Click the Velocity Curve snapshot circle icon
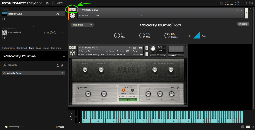Image resolution: width=255 pixels, height=130 pixels. point(72,16)
